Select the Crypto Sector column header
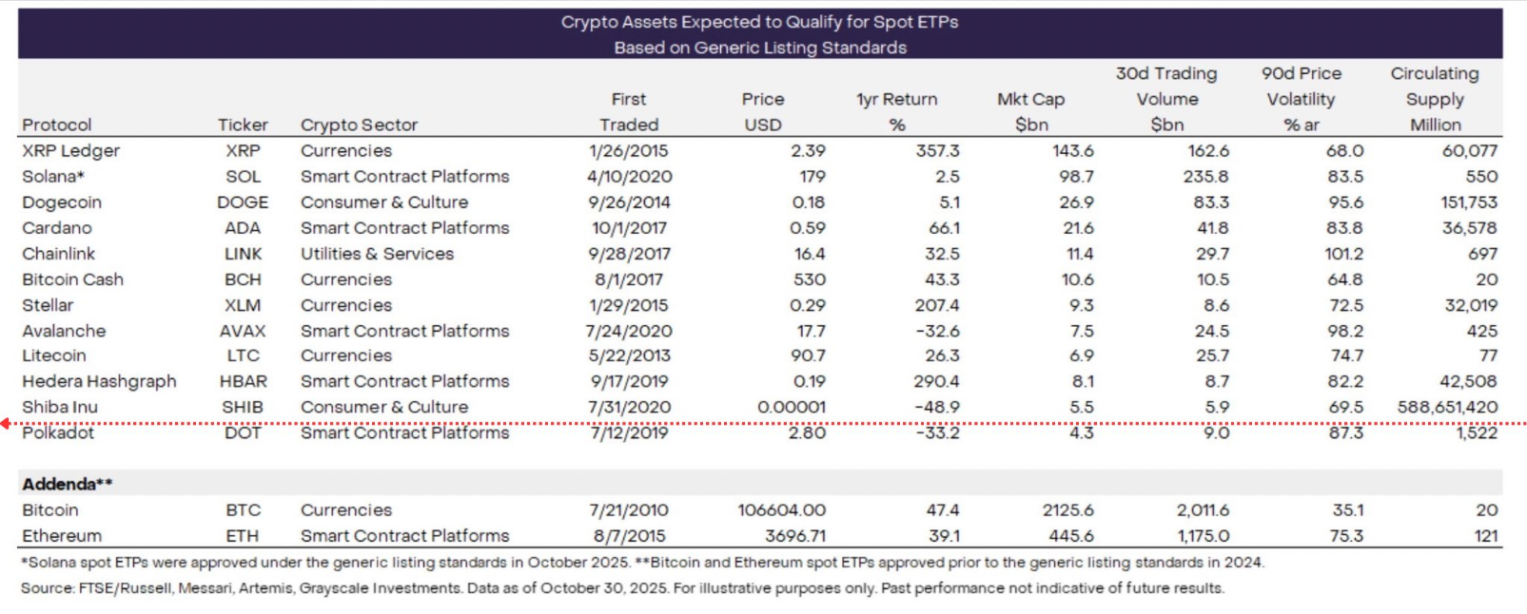 coord(359,125)
